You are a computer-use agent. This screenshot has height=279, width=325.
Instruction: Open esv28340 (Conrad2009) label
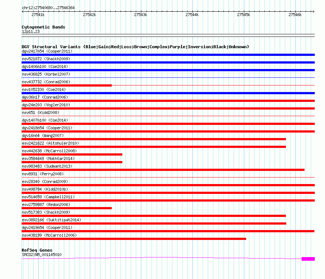point(45,181)
